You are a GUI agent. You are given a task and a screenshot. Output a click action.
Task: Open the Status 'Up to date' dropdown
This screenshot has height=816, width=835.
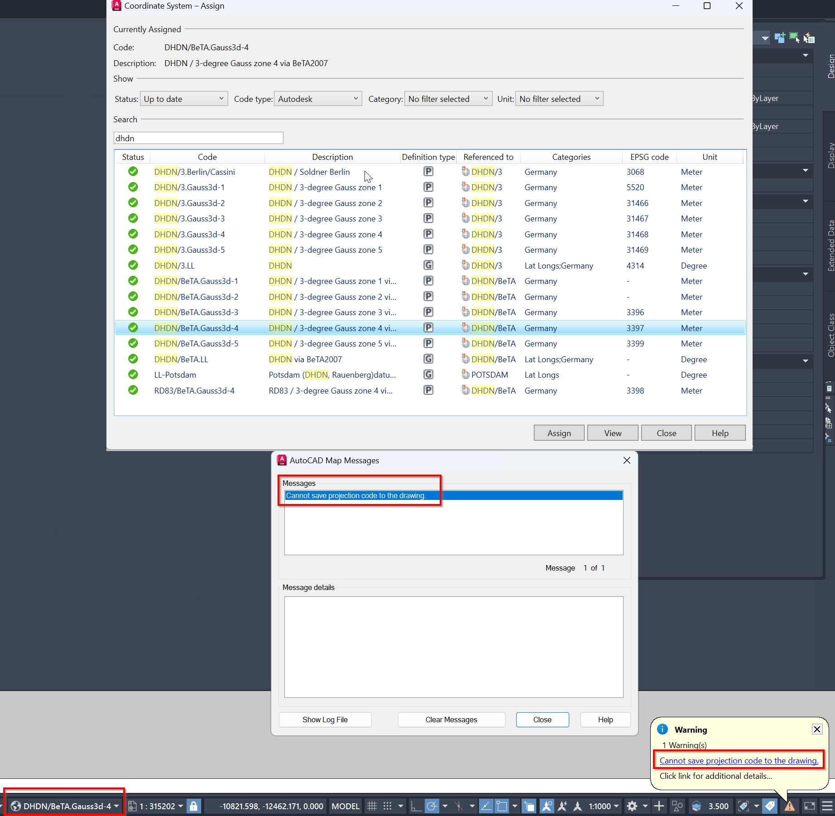pos(183,98)
